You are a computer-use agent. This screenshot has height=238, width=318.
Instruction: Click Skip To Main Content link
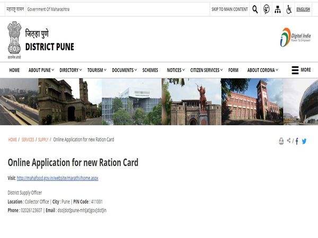[x=229, y=10]
